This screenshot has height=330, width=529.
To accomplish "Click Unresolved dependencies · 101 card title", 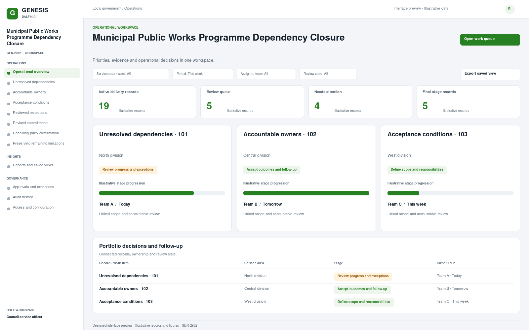I will pyautogui.click(x=143, y=134).
